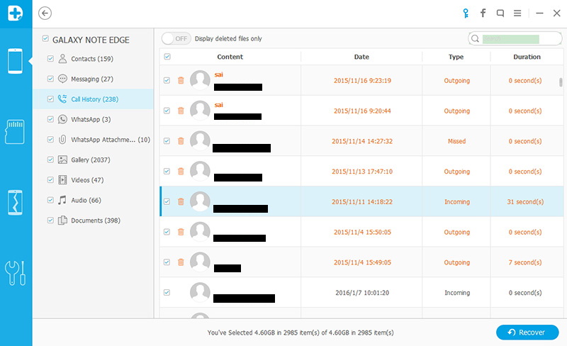
Task: Click the back arrow button
Action: (x=45, y=13)
